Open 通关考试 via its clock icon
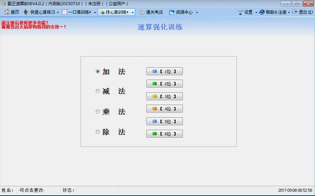315x196 pixels. click(x=142, y=12)
